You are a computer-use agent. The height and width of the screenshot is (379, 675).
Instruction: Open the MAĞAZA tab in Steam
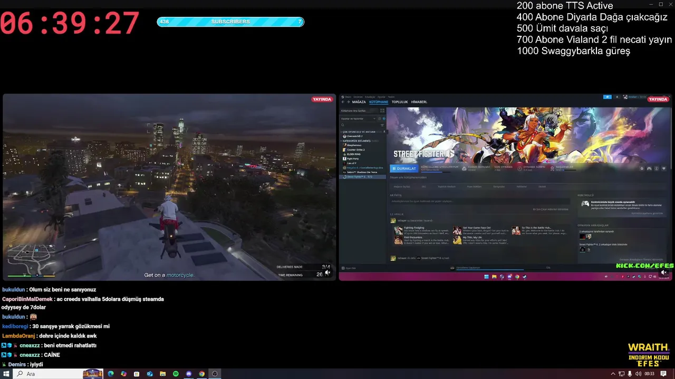[359, 102]
